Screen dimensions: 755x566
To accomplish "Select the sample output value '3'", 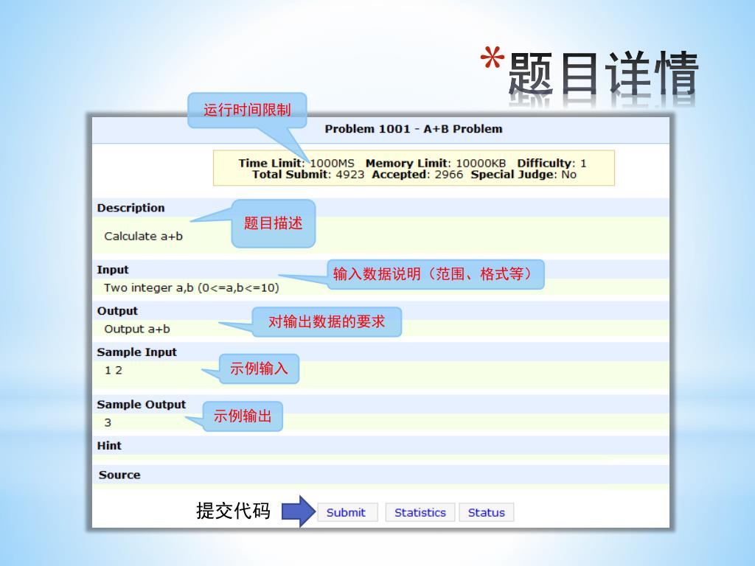I will [108, 422].
